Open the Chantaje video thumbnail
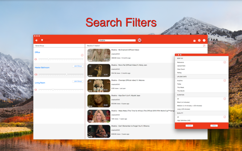Viewport: 242px width, 151px height. 99,86
